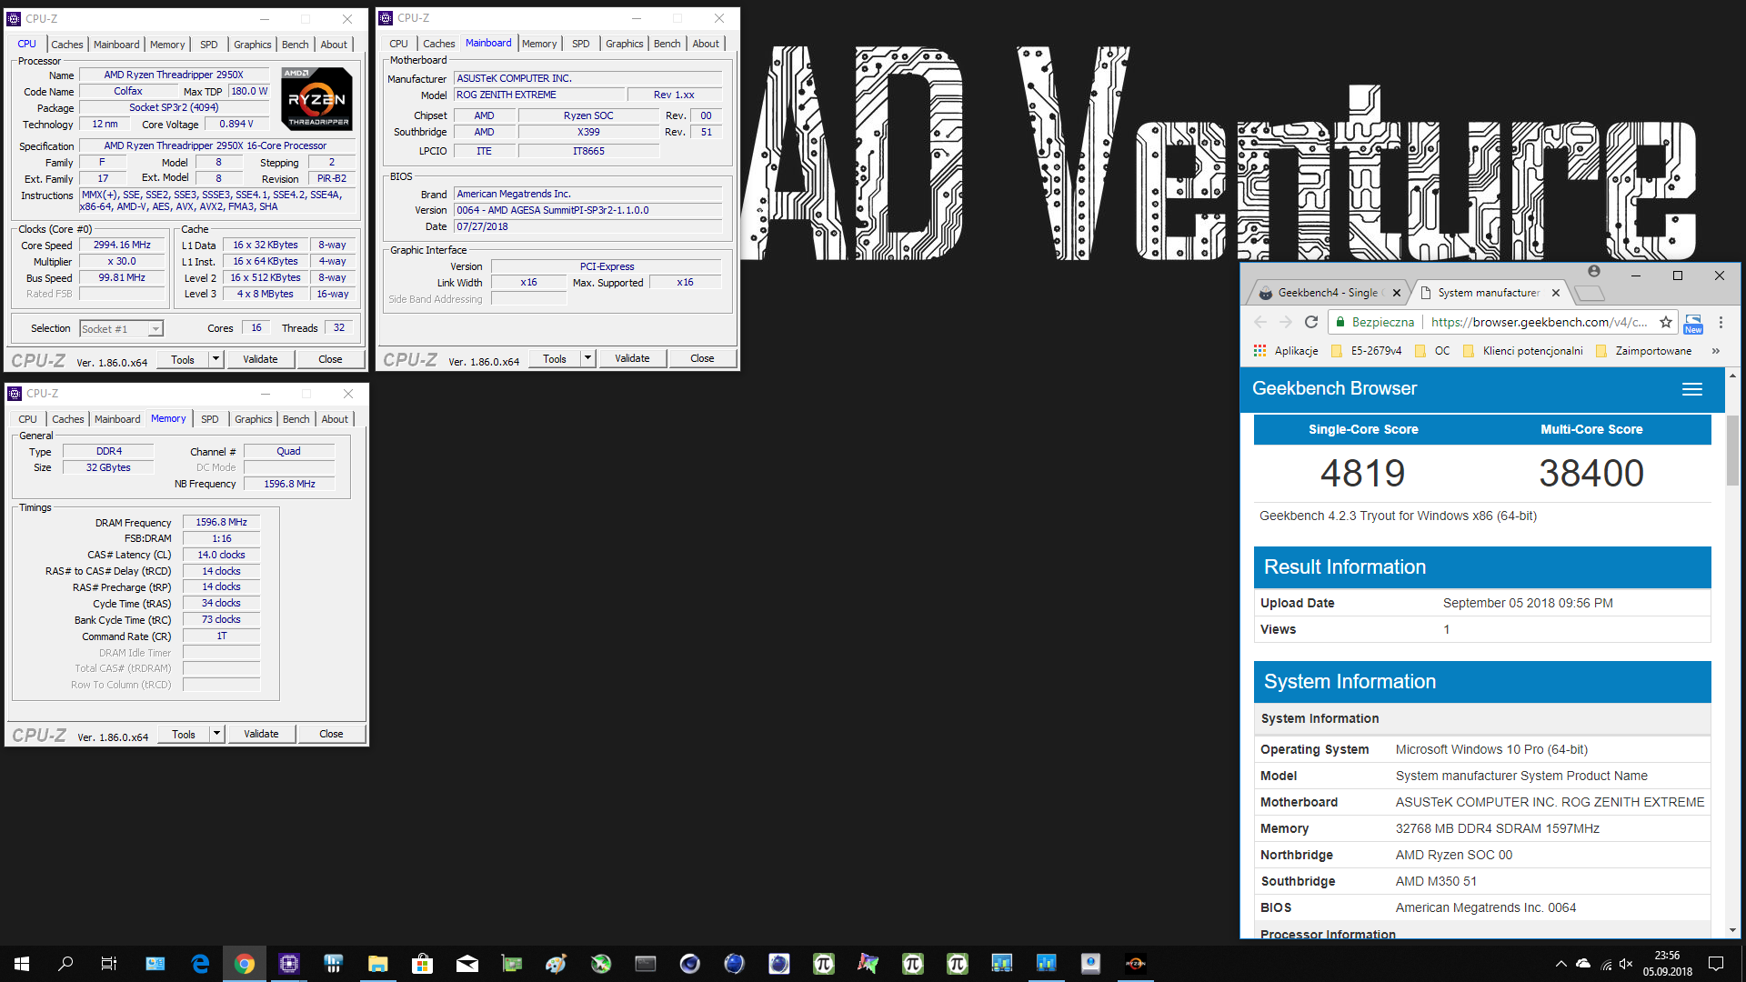1746x982 pixels.
Task: Show hidden system tray icons
Action: [x=1560, y=964]
